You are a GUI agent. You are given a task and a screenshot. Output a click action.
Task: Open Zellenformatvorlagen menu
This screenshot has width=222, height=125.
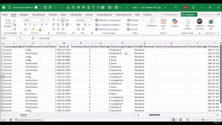108,29
